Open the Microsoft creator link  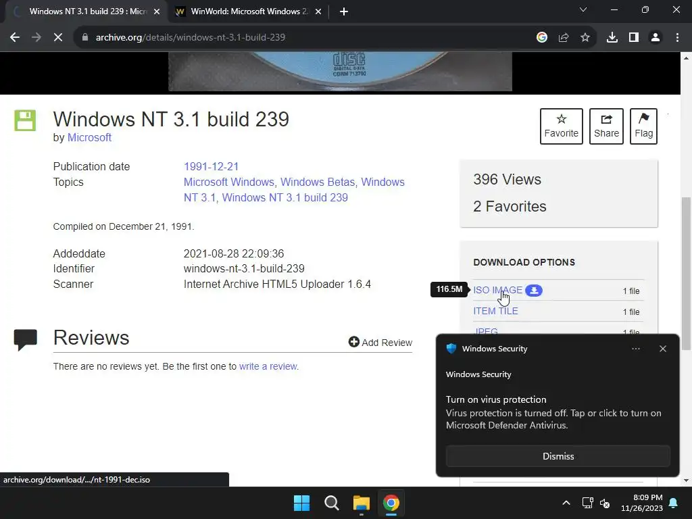[x=89, y=138]
